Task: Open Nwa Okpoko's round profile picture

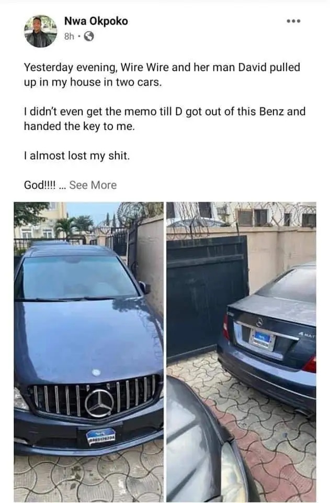Action: (40, 31)
